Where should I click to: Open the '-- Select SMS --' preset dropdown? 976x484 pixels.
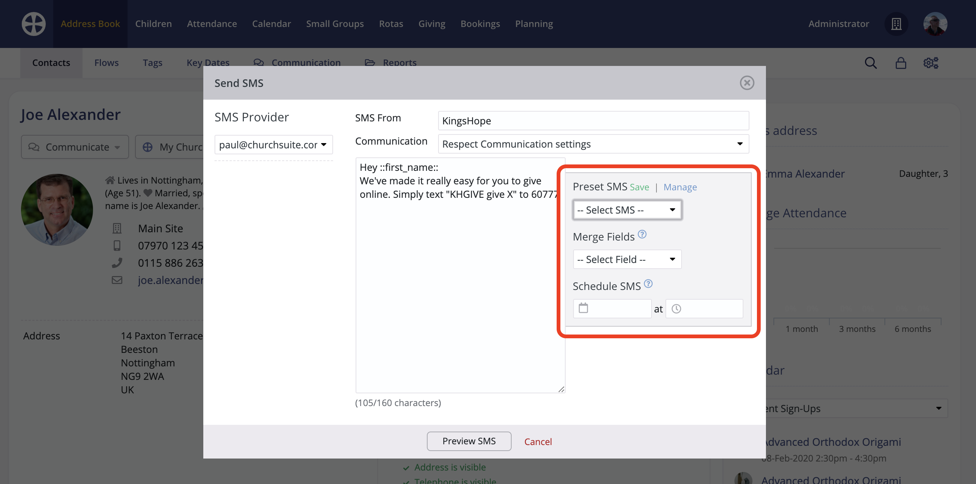coord(627,210)
